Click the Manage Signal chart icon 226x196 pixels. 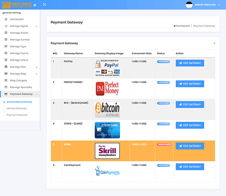[x=6, y=26]
